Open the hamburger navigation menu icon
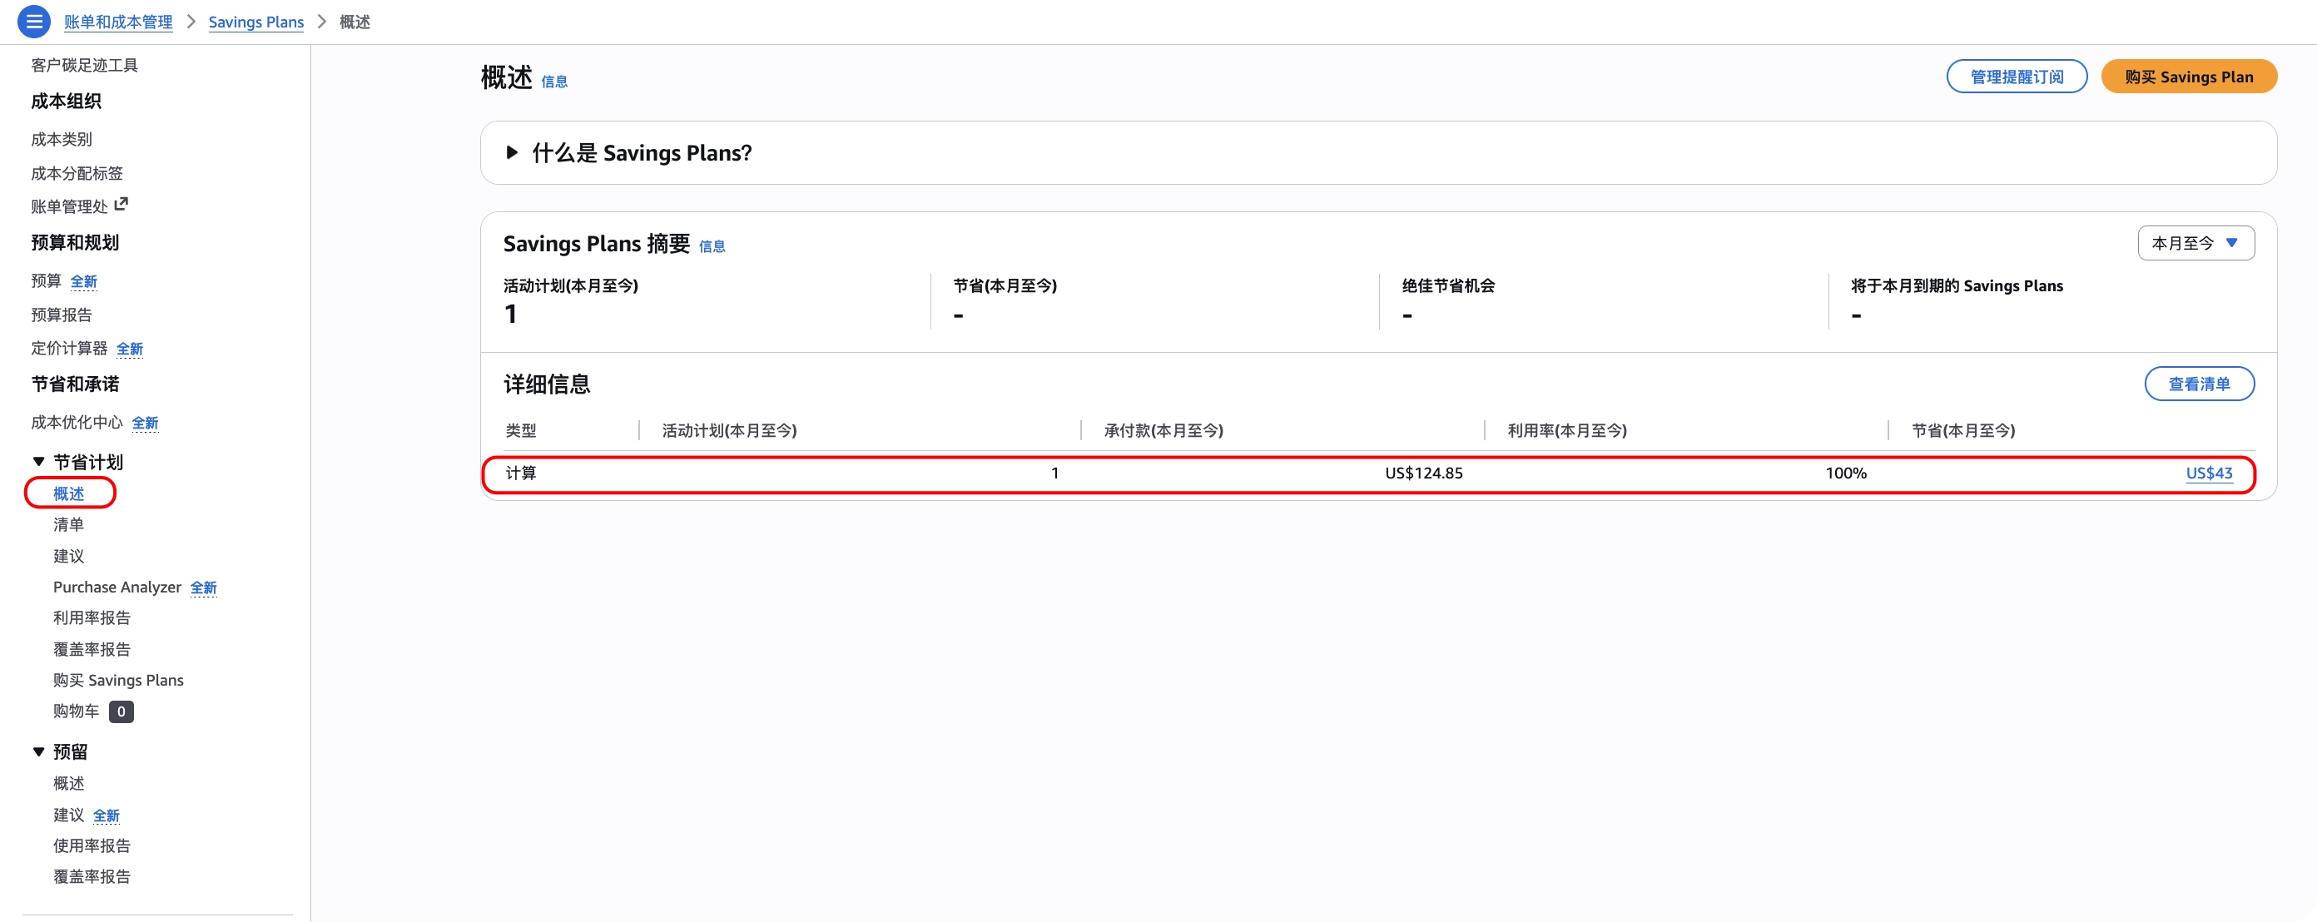 pos(33,22)
